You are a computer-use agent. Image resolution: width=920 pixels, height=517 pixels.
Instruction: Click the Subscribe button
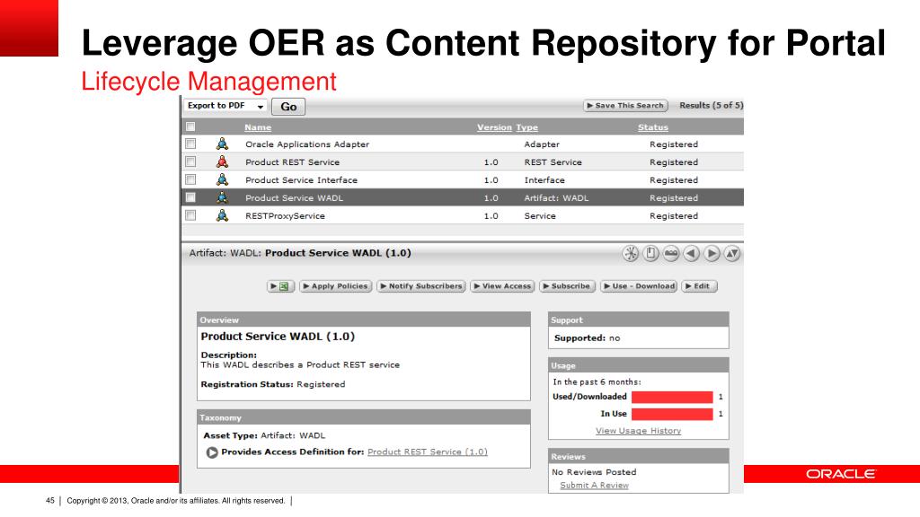(568, 286)
